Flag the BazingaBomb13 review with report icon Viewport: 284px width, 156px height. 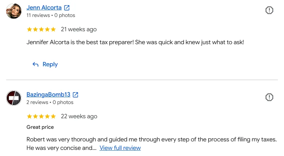[x=269, y=97]
